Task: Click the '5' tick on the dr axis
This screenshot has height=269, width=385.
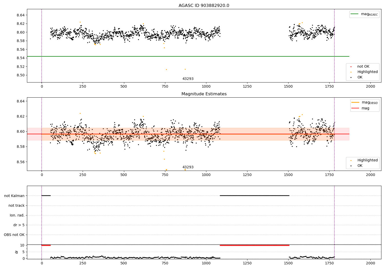Action: click(23, 252)
